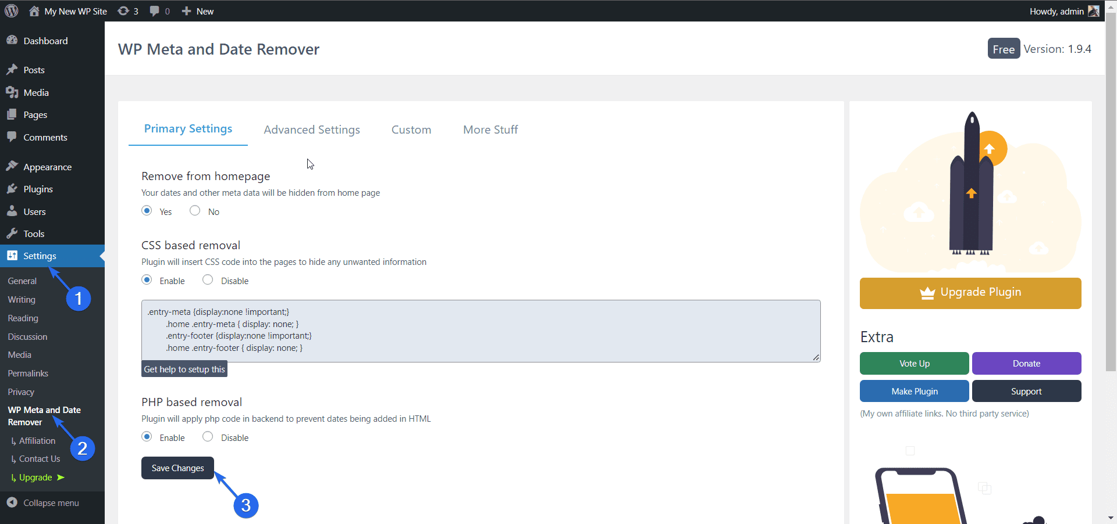The image size is (1117, 524).
Task: Click the plus New icon in admin bar
Action: (186, 11)
